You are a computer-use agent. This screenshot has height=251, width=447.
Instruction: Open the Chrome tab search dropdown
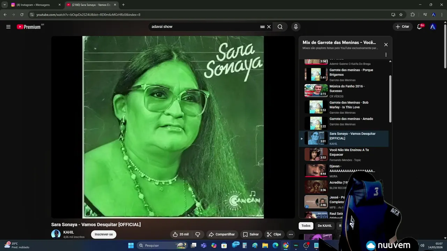coord(5,5)
